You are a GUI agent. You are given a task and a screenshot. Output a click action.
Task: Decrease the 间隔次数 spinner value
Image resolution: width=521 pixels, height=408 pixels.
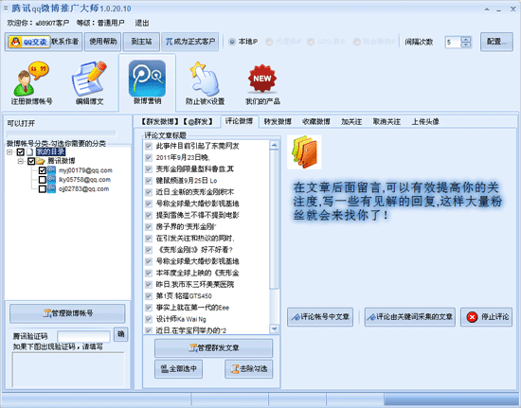tap(466, 44)
